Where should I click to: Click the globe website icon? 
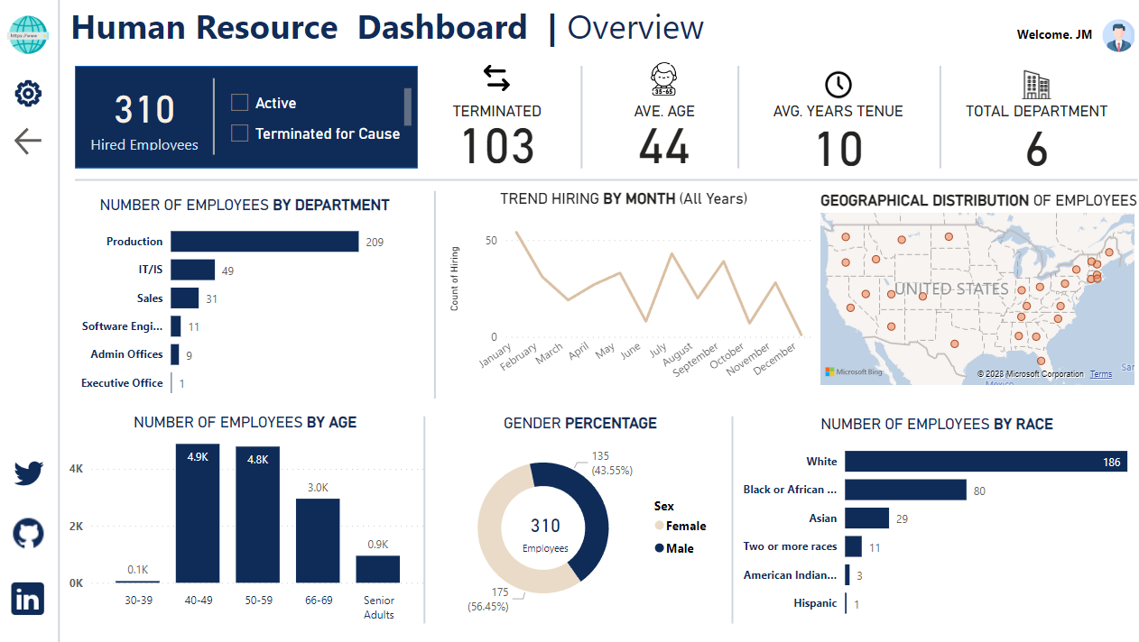(x=28, y=35)
